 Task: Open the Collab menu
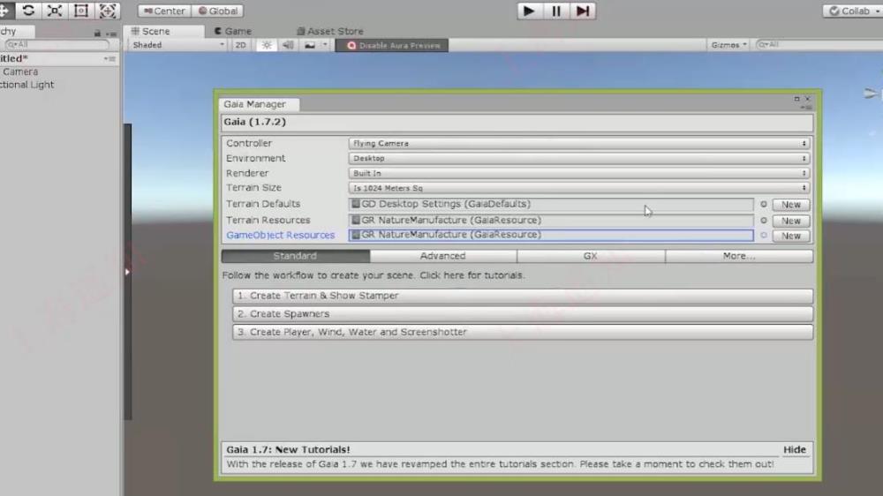pos(853,11)
